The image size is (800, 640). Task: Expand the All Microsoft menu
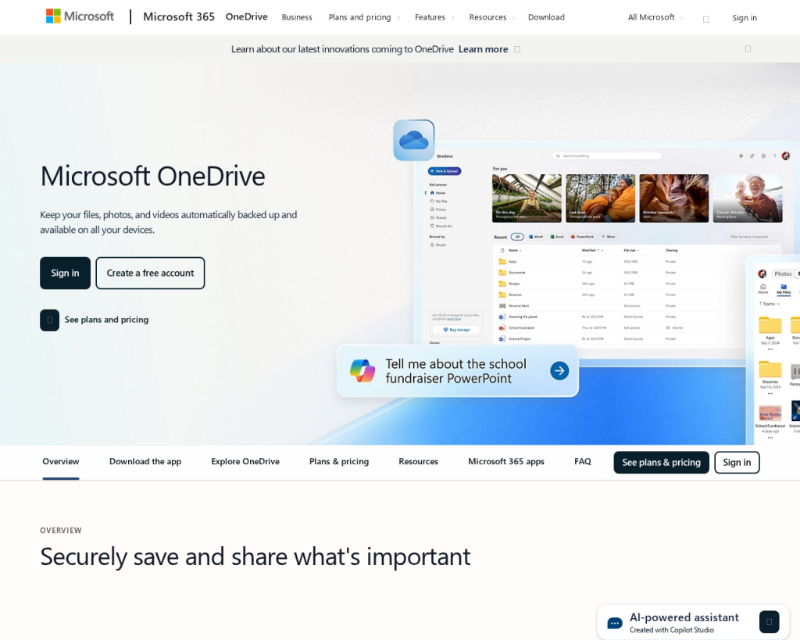[x=655, y=17]
